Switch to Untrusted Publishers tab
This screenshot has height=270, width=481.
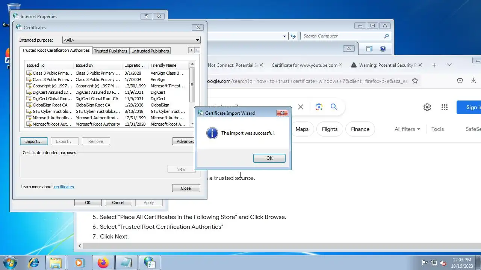[150, 51]
